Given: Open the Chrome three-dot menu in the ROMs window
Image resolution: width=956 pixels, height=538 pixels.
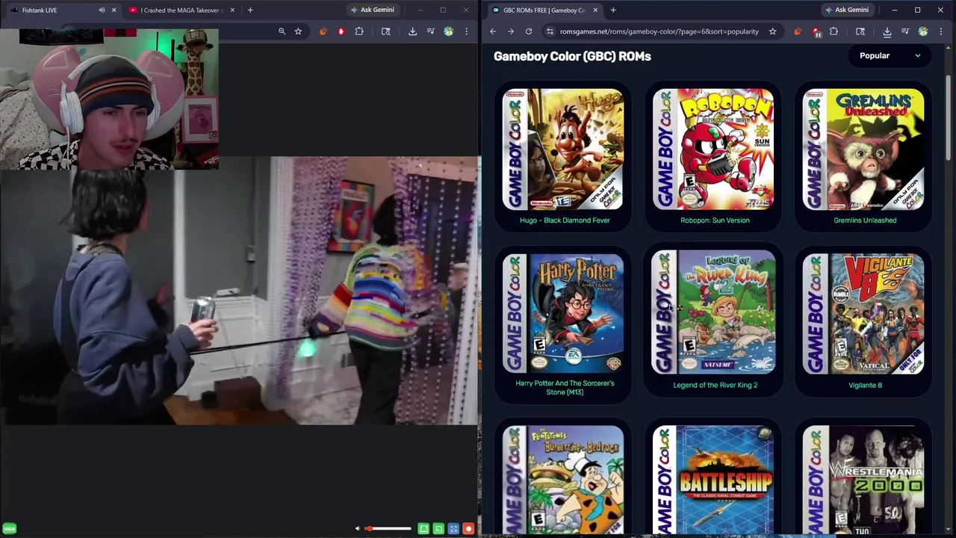Looking at the screenshot, I should (941, 31).
